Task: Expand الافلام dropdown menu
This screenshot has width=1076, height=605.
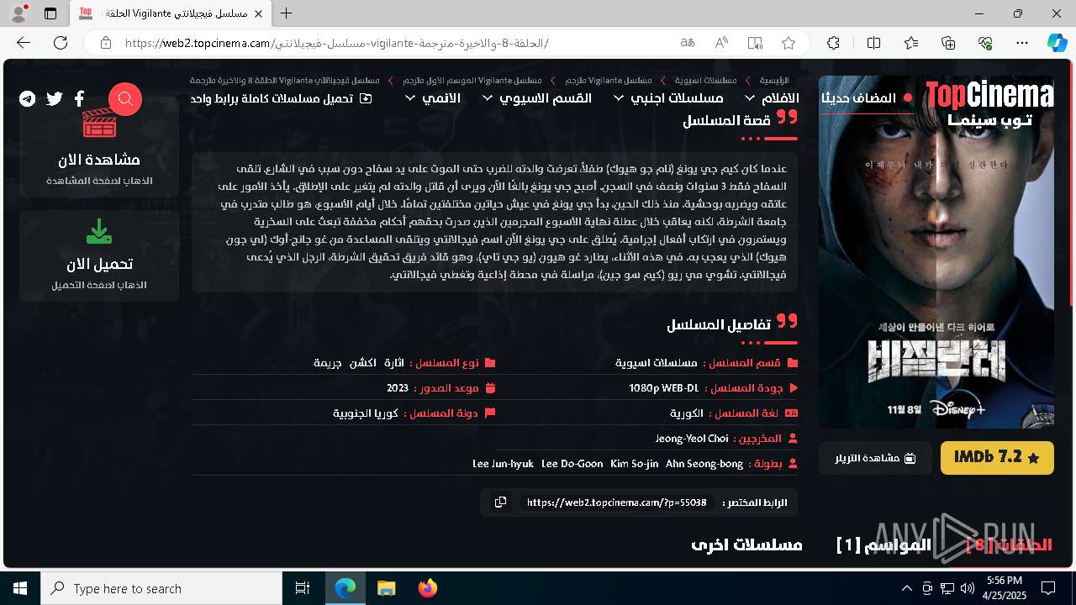Action: point(772,98)
